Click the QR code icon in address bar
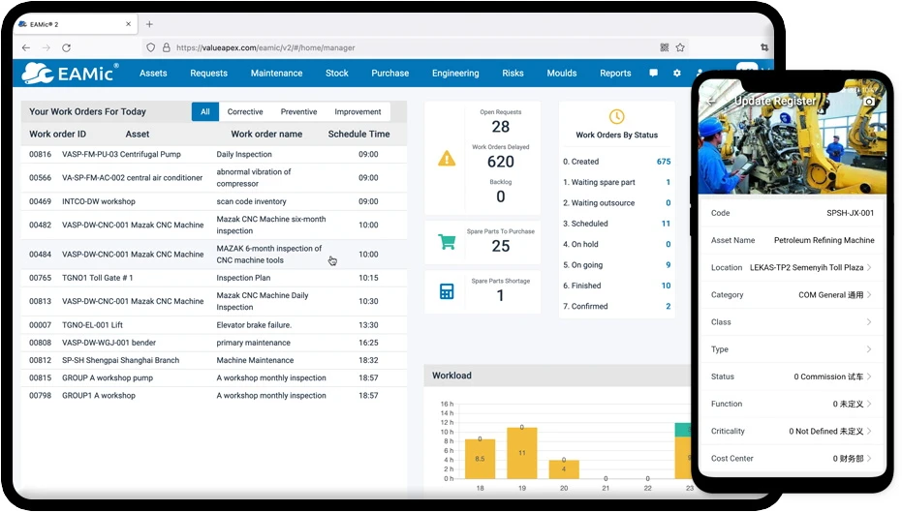This screenshot has width=902, height=512. (x=665, y=47)
